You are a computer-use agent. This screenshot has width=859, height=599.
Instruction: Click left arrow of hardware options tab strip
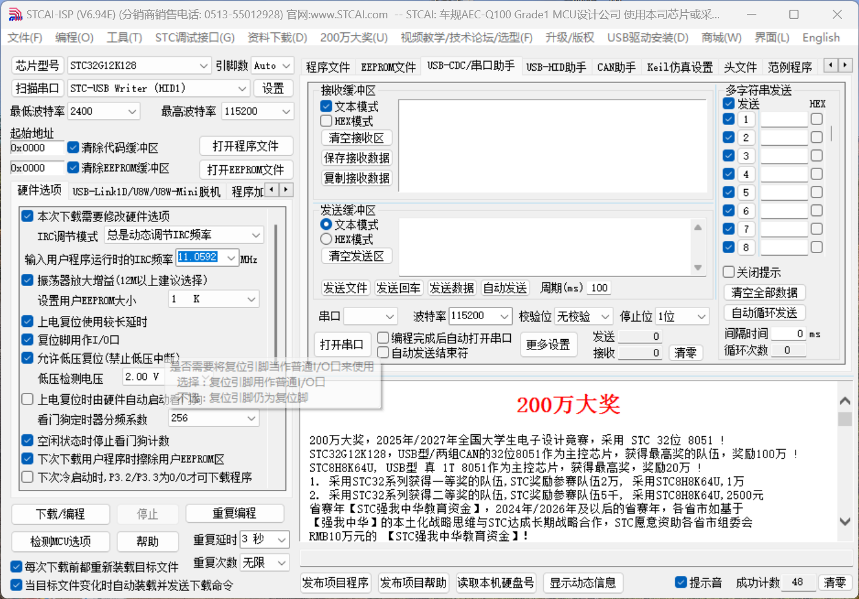[x=272, y=190]
